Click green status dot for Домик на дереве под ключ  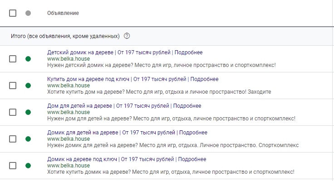(28, 166)
